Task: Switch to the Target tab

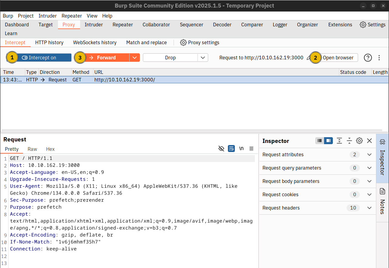Action: click(x=46, y=25)
